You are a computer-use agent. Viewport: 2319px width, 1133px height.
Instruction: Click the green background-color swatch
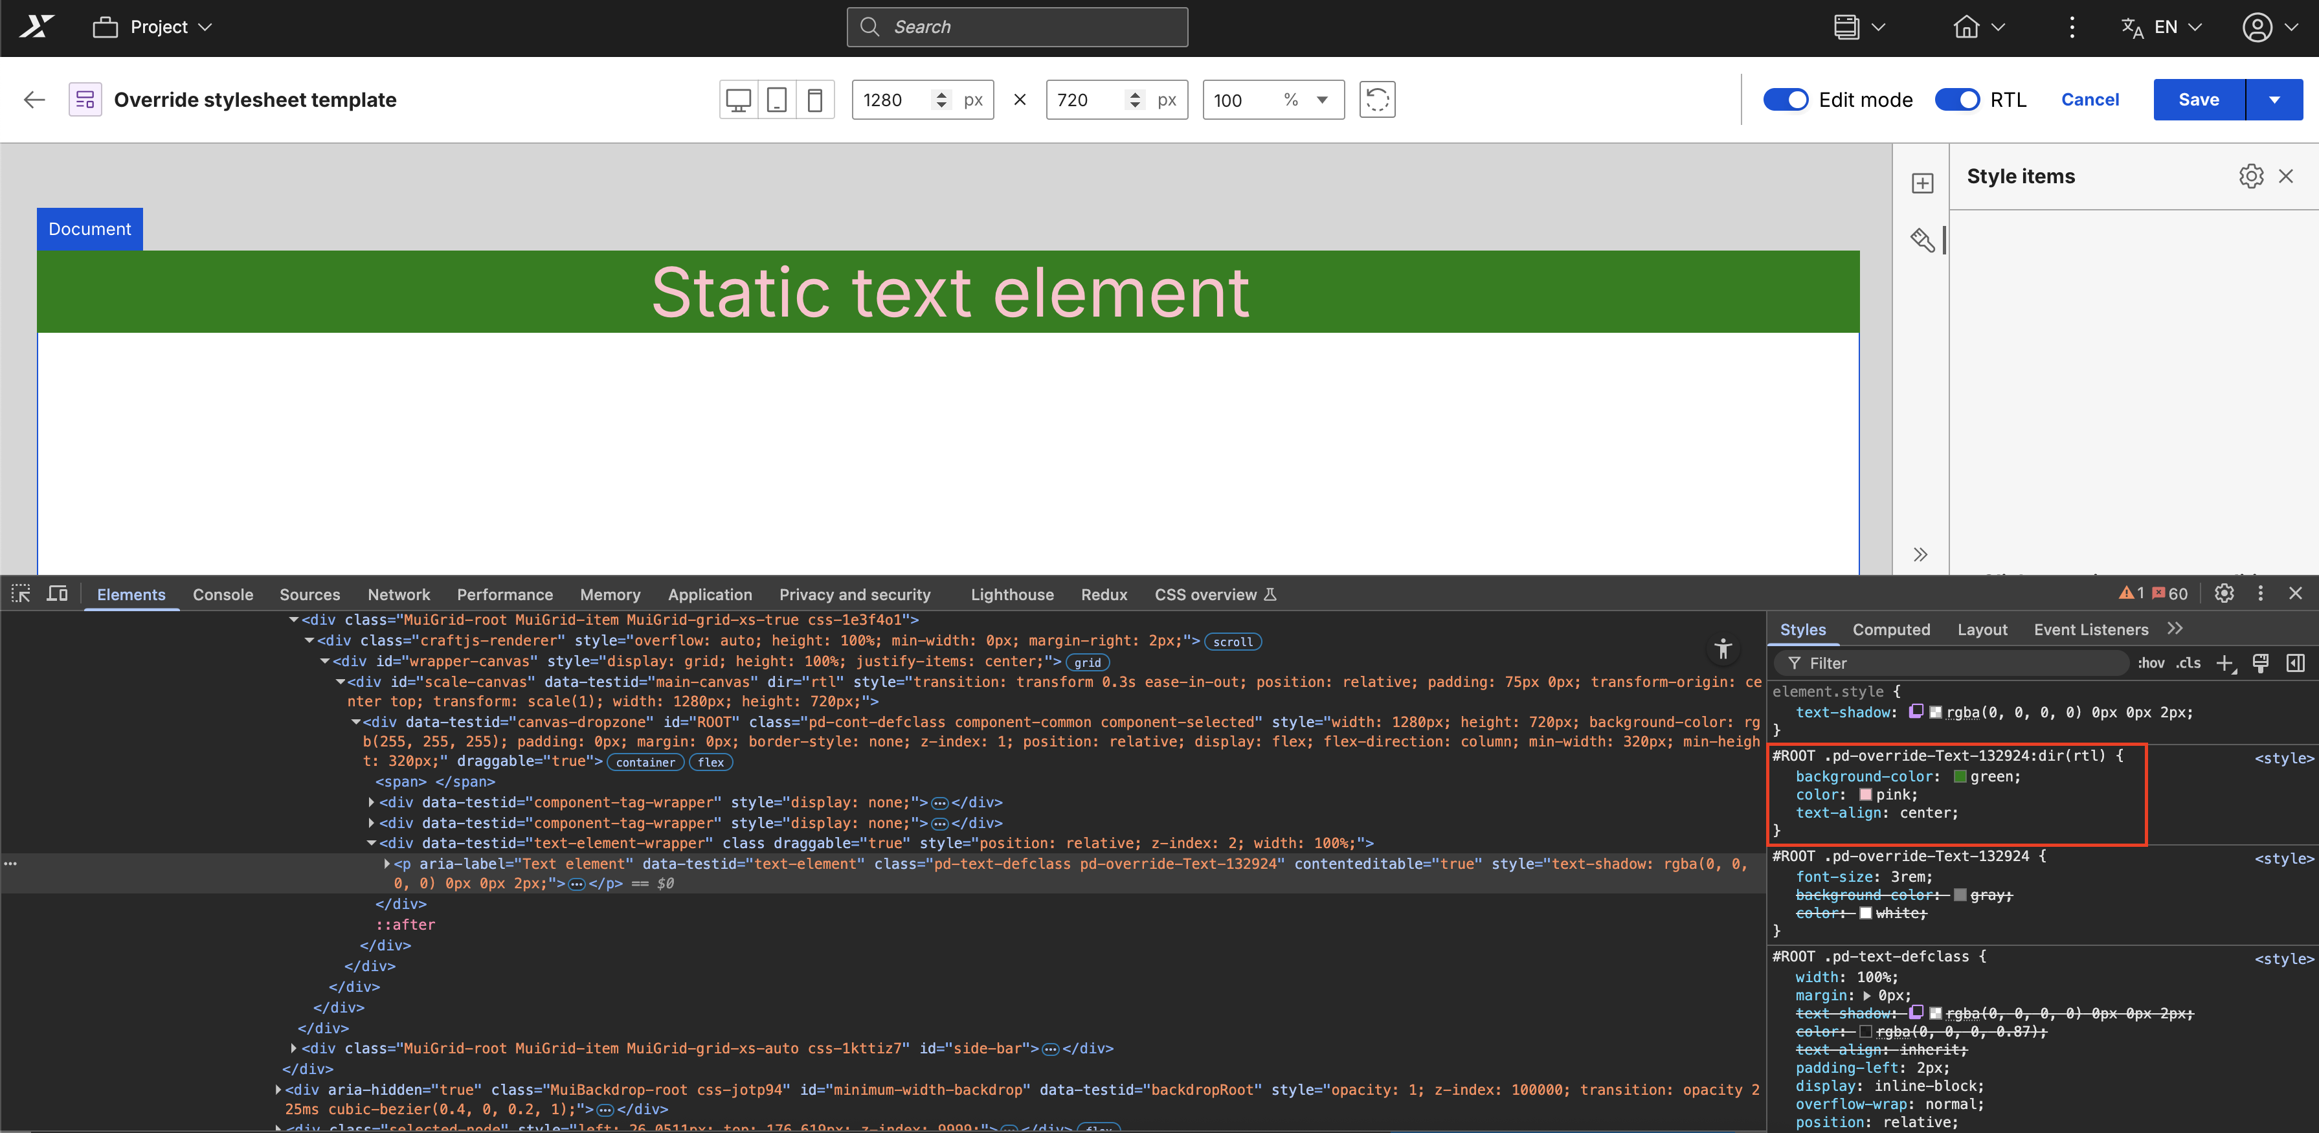tap(1959, 777)
